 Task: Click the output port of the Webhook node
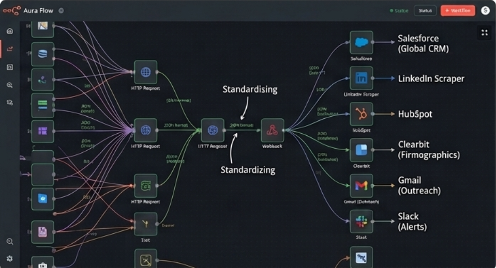point(284,130)
